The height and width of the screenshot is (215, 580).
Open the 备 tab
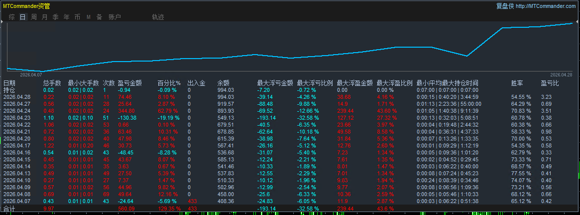pos(99,17)
